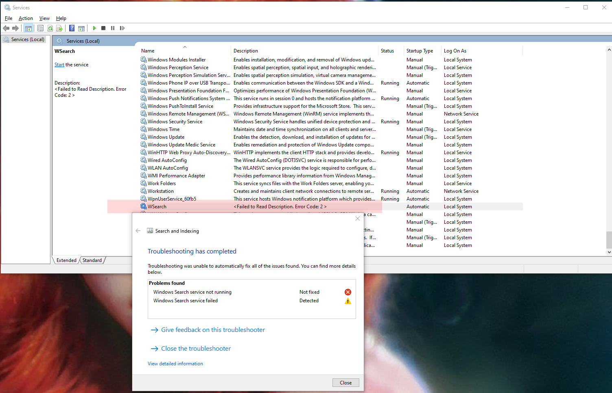
Task: Click the Search and Indexing dialog icon
Action: [x=150, y=231]
